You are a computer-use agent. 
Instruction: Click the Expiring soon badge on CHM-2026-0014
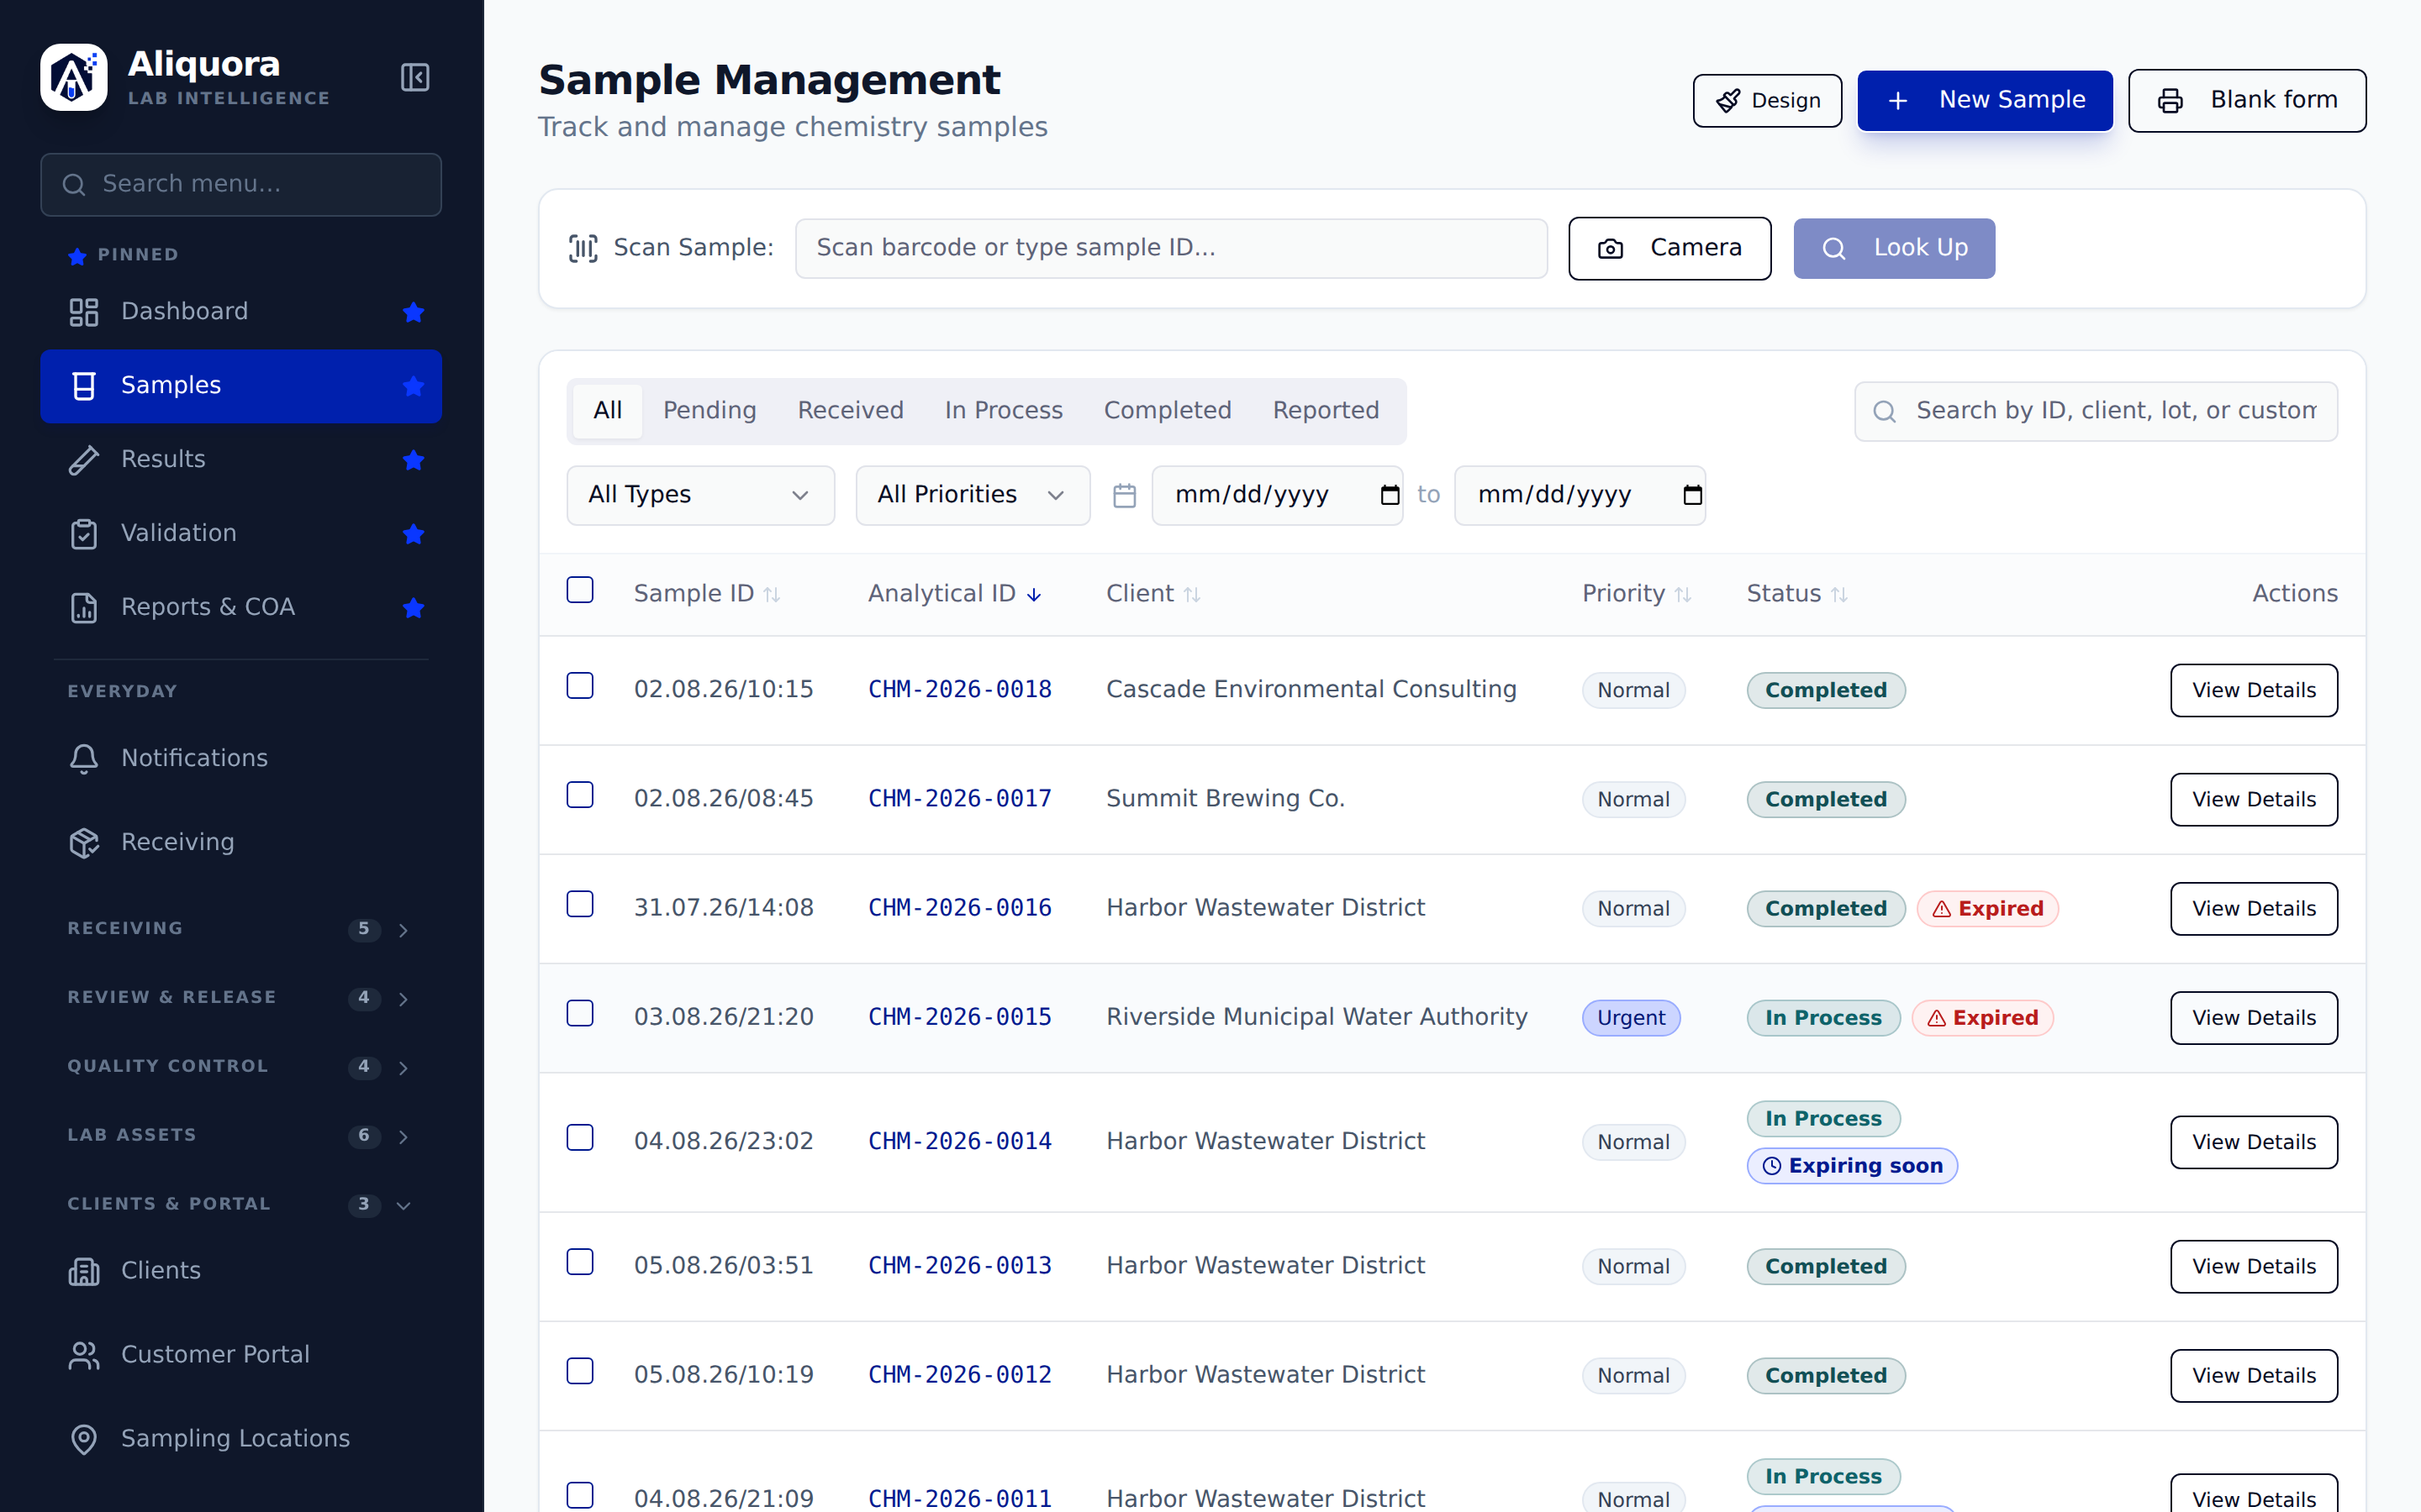(x=1852, y=1166)
